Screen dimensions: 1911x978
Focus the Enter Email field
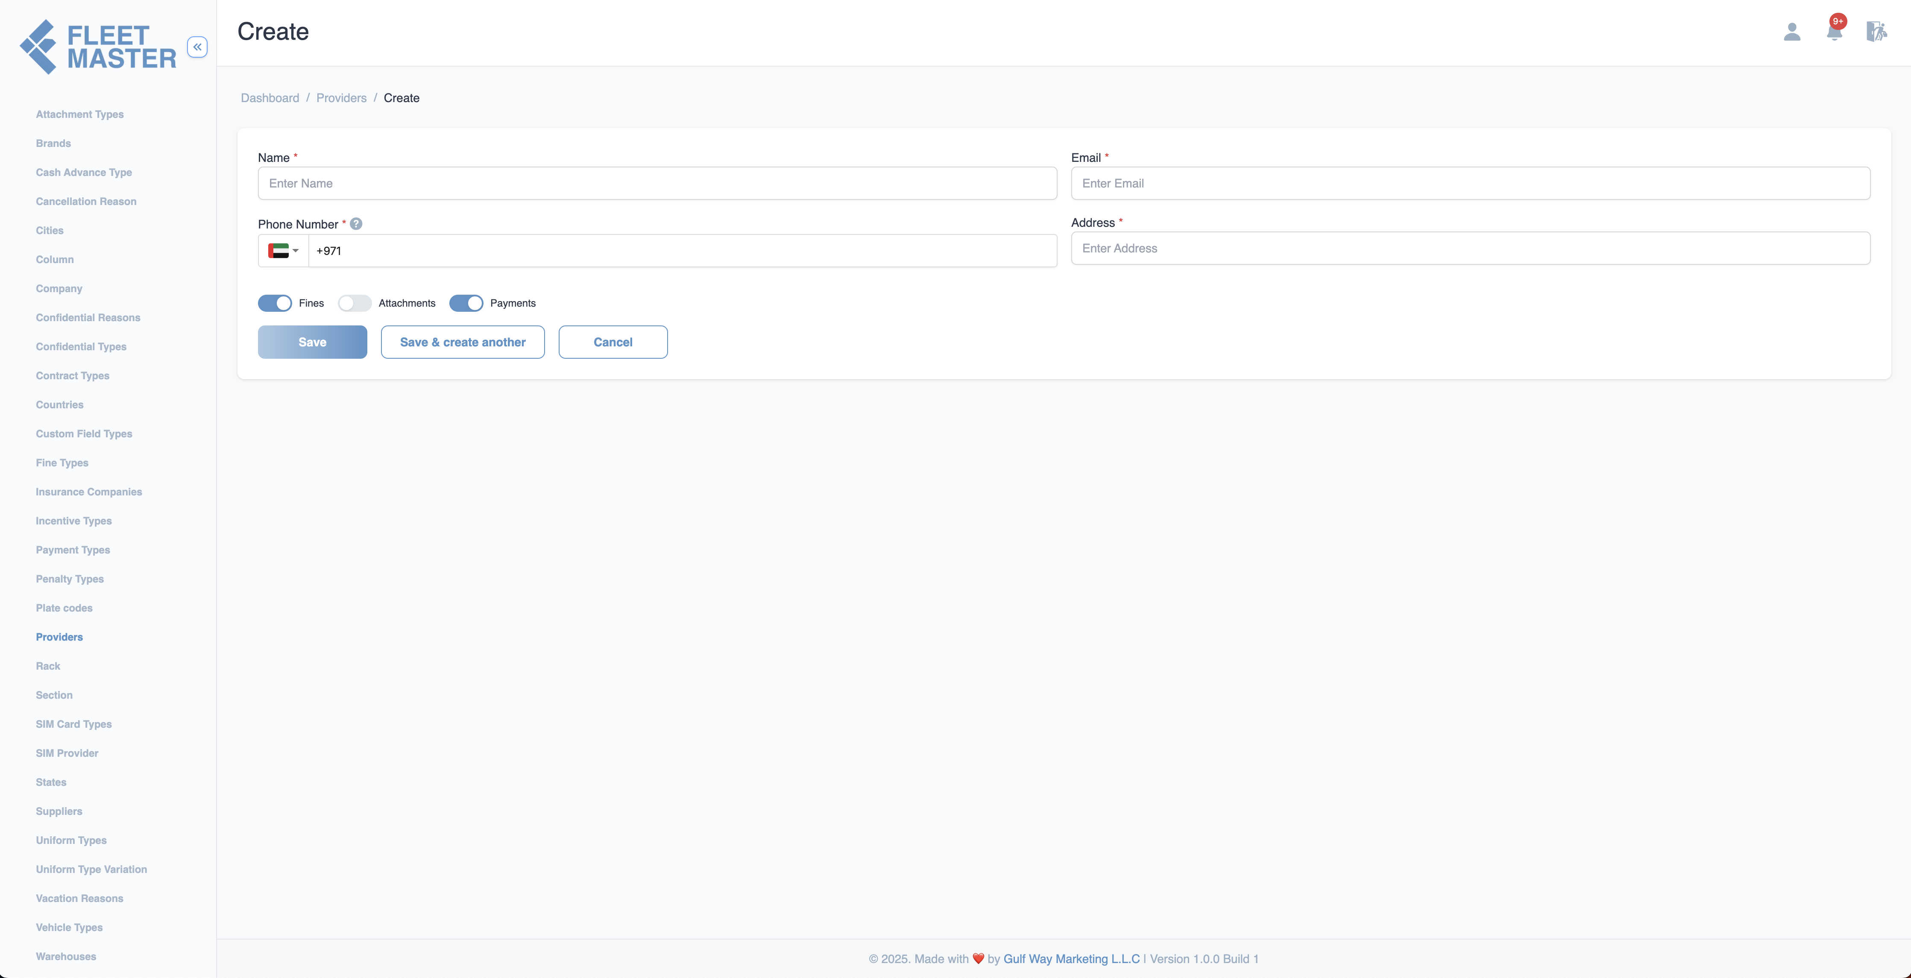[1470, 183]
